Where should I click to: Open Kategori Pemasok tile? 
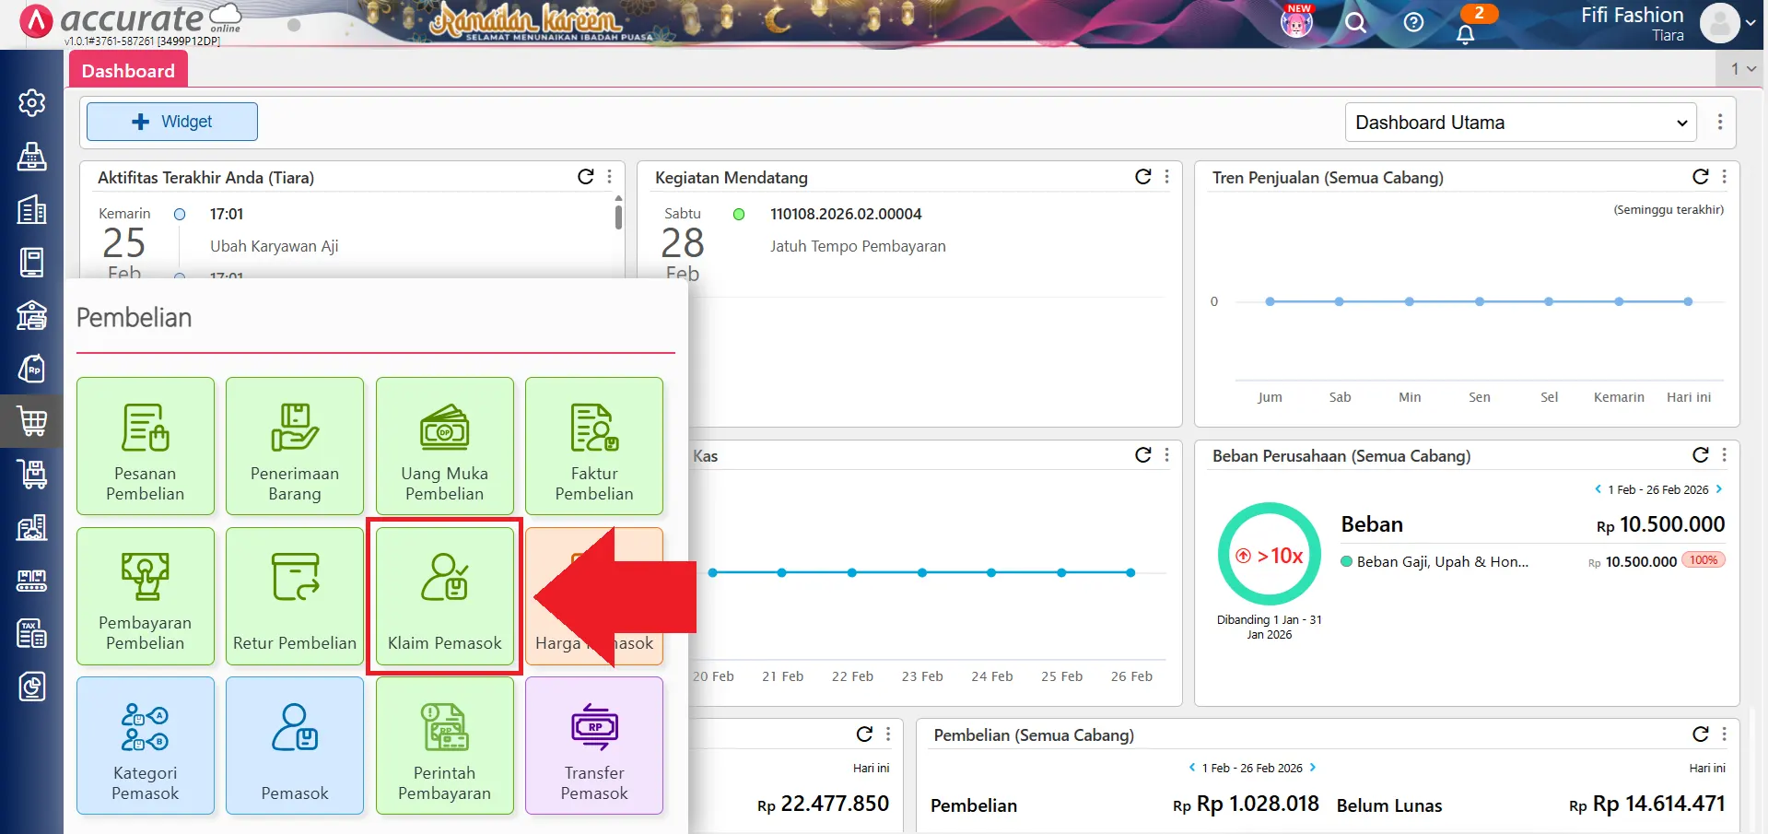coord(146,746)
